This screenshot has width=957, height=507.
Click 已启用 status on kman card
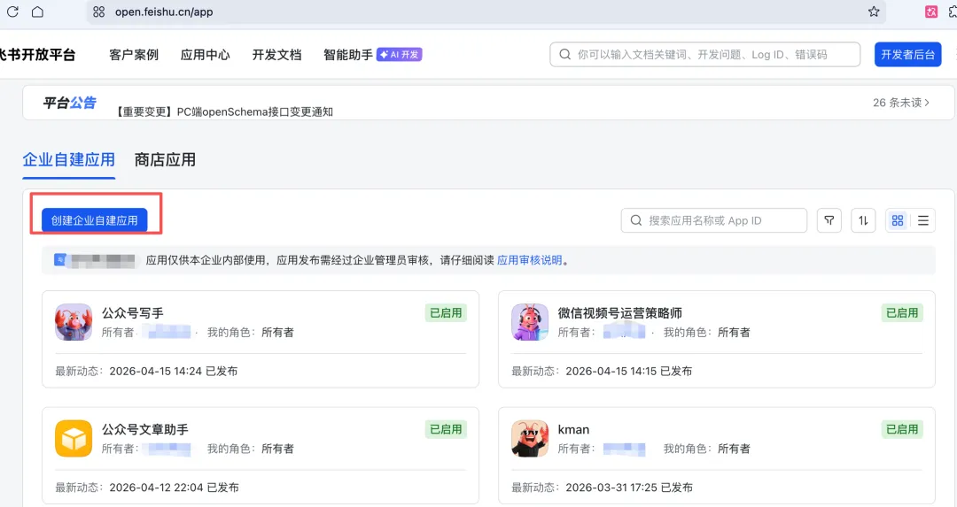902,429
